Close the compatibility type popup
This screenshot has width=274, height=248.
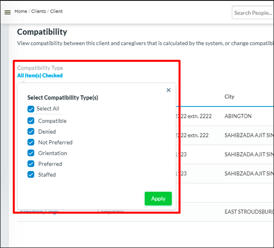click(x=168, y=90)
